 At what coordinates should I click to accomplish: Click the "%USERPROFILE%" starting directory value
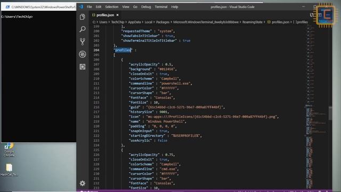[x=185, y=135]
